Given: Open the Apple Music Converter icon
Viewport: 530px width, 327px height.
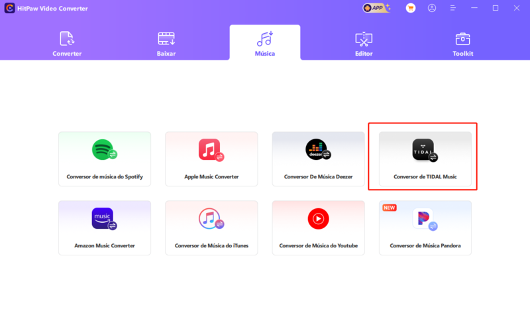Looking at the screenshot, I should (x=211, y=150).
